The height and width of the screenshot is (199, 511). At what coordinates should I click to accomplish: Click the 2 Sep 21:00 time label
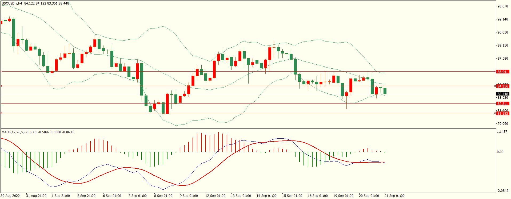(86, 196)
